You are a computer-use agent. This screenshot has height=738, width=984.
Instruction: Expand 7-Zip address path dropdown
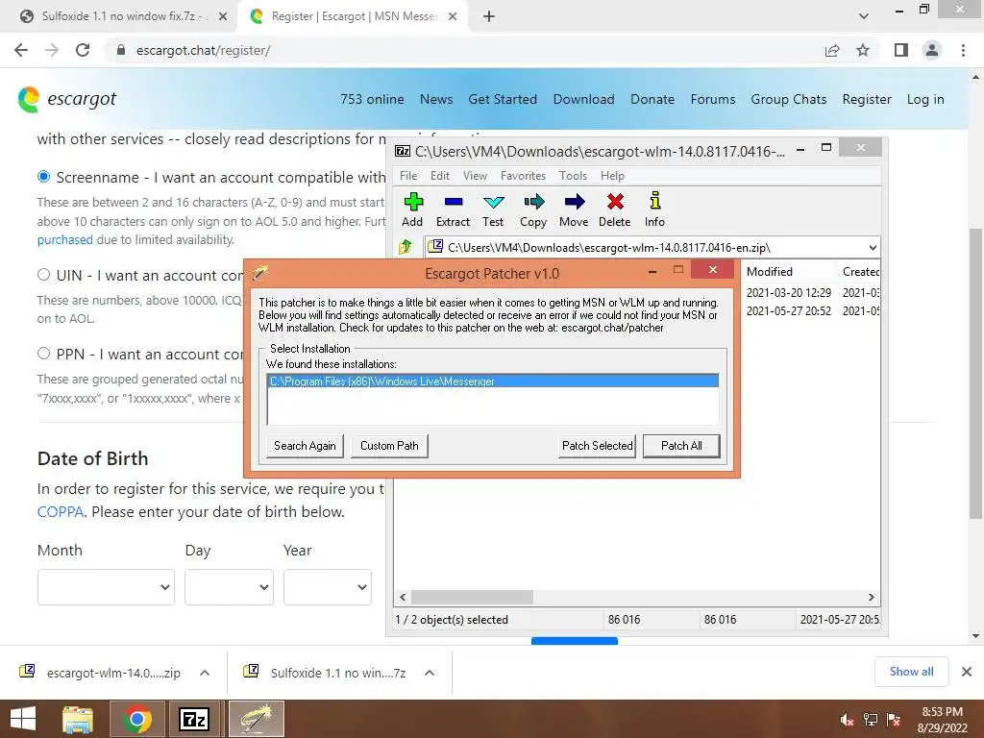[873, 247]
